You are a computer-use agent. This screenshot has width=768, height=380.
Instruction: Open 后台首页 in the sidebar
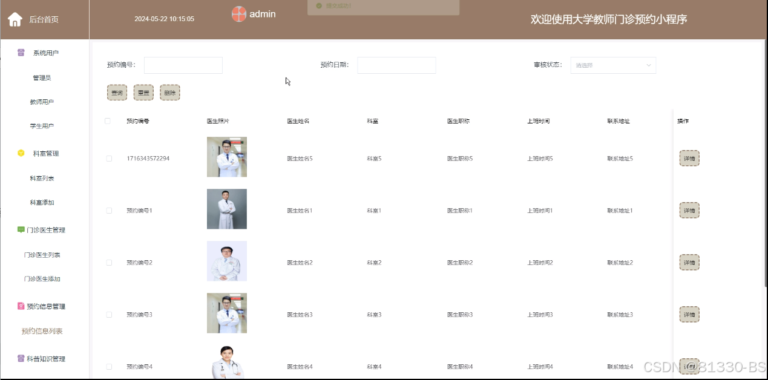click(44, 19)
